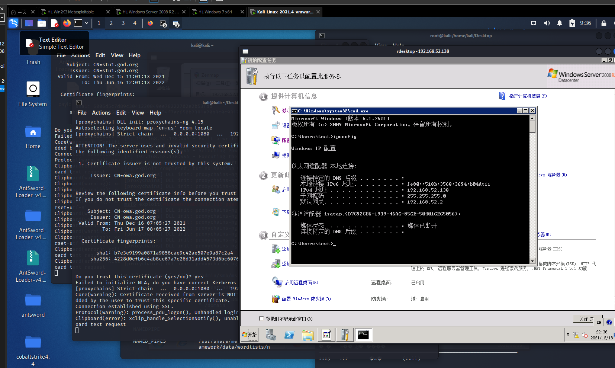
Task: Click the blue help question icon
Action: (x=609, y=322)
